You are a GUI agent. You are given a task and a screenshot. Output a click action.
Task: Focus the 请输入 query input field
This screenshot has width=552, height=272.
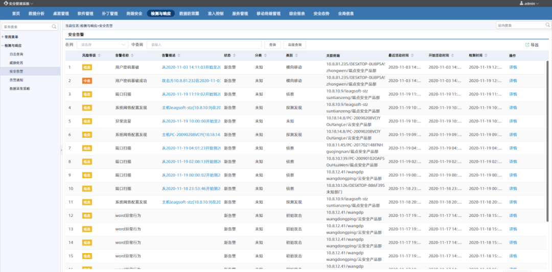pos(204,45)
